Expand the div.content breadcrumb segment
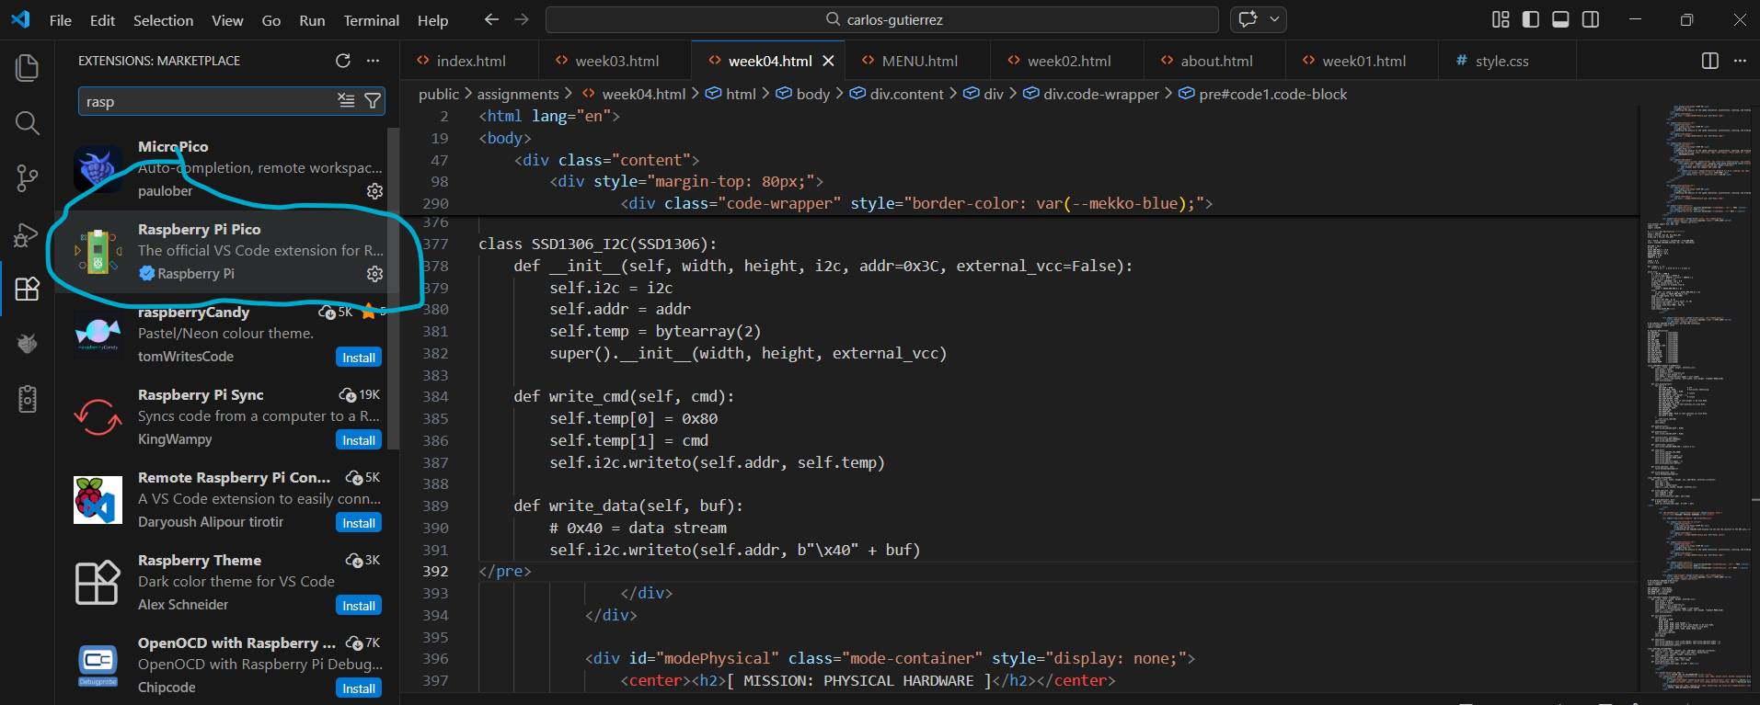 pos(897,94)
